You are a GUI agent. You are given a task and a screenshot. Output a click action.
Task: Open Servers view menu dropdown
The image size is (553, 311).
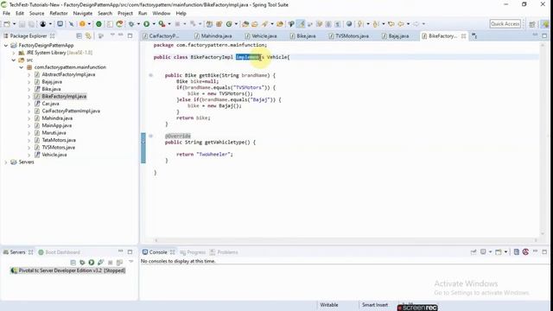(x=130, y=262)
